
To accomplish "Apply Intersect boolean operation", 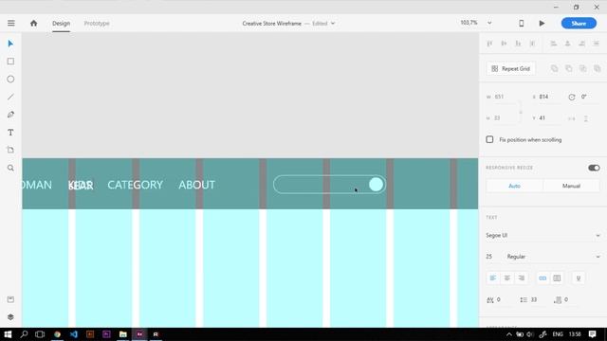I will 583,68.
